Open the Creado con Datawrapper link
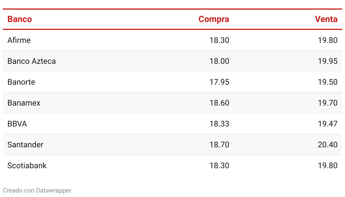This screenshot has width=345, height=197. (x=37, y=191)
